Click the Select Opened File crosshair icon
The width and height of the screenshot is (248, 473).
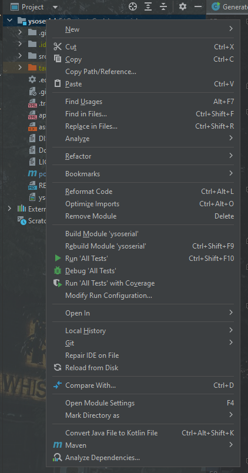pyautogui.click(x=133, y=6)
